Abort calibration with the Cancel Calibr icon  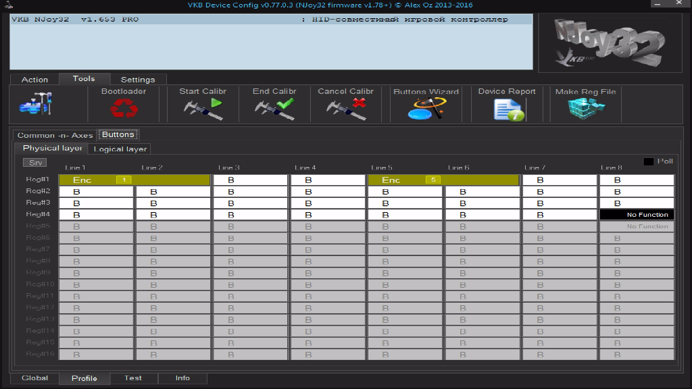coord(346,109)
